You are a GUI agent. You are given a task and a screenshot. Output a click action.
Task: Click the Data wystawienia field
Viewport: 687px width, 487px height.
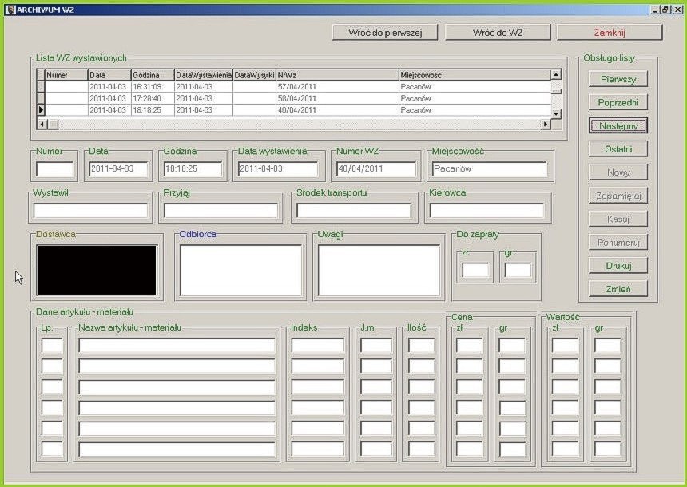pyautogui.click(x=278, y=169)
